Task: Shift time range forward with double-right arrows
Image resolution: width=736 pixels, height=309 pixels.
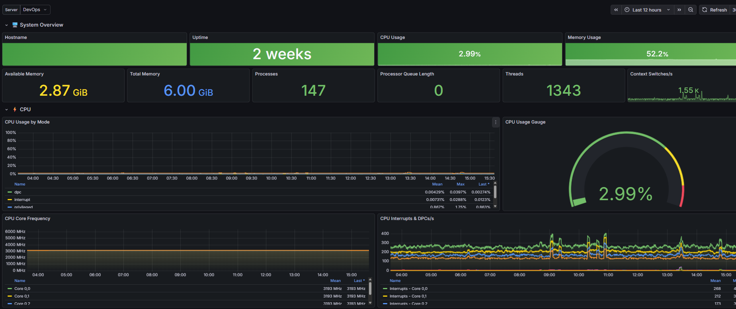Action: coord(679,10)
